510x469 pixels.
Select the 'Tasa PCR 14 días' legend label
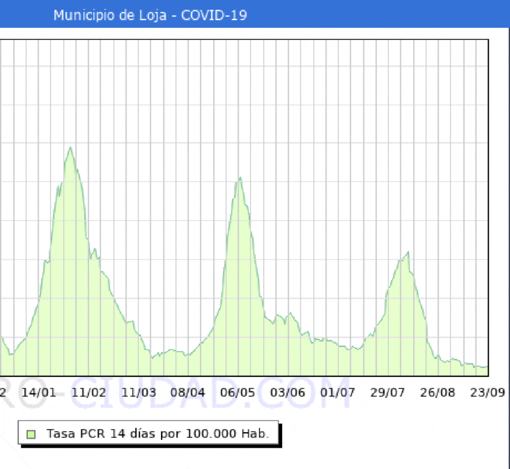tap(157, 434)
